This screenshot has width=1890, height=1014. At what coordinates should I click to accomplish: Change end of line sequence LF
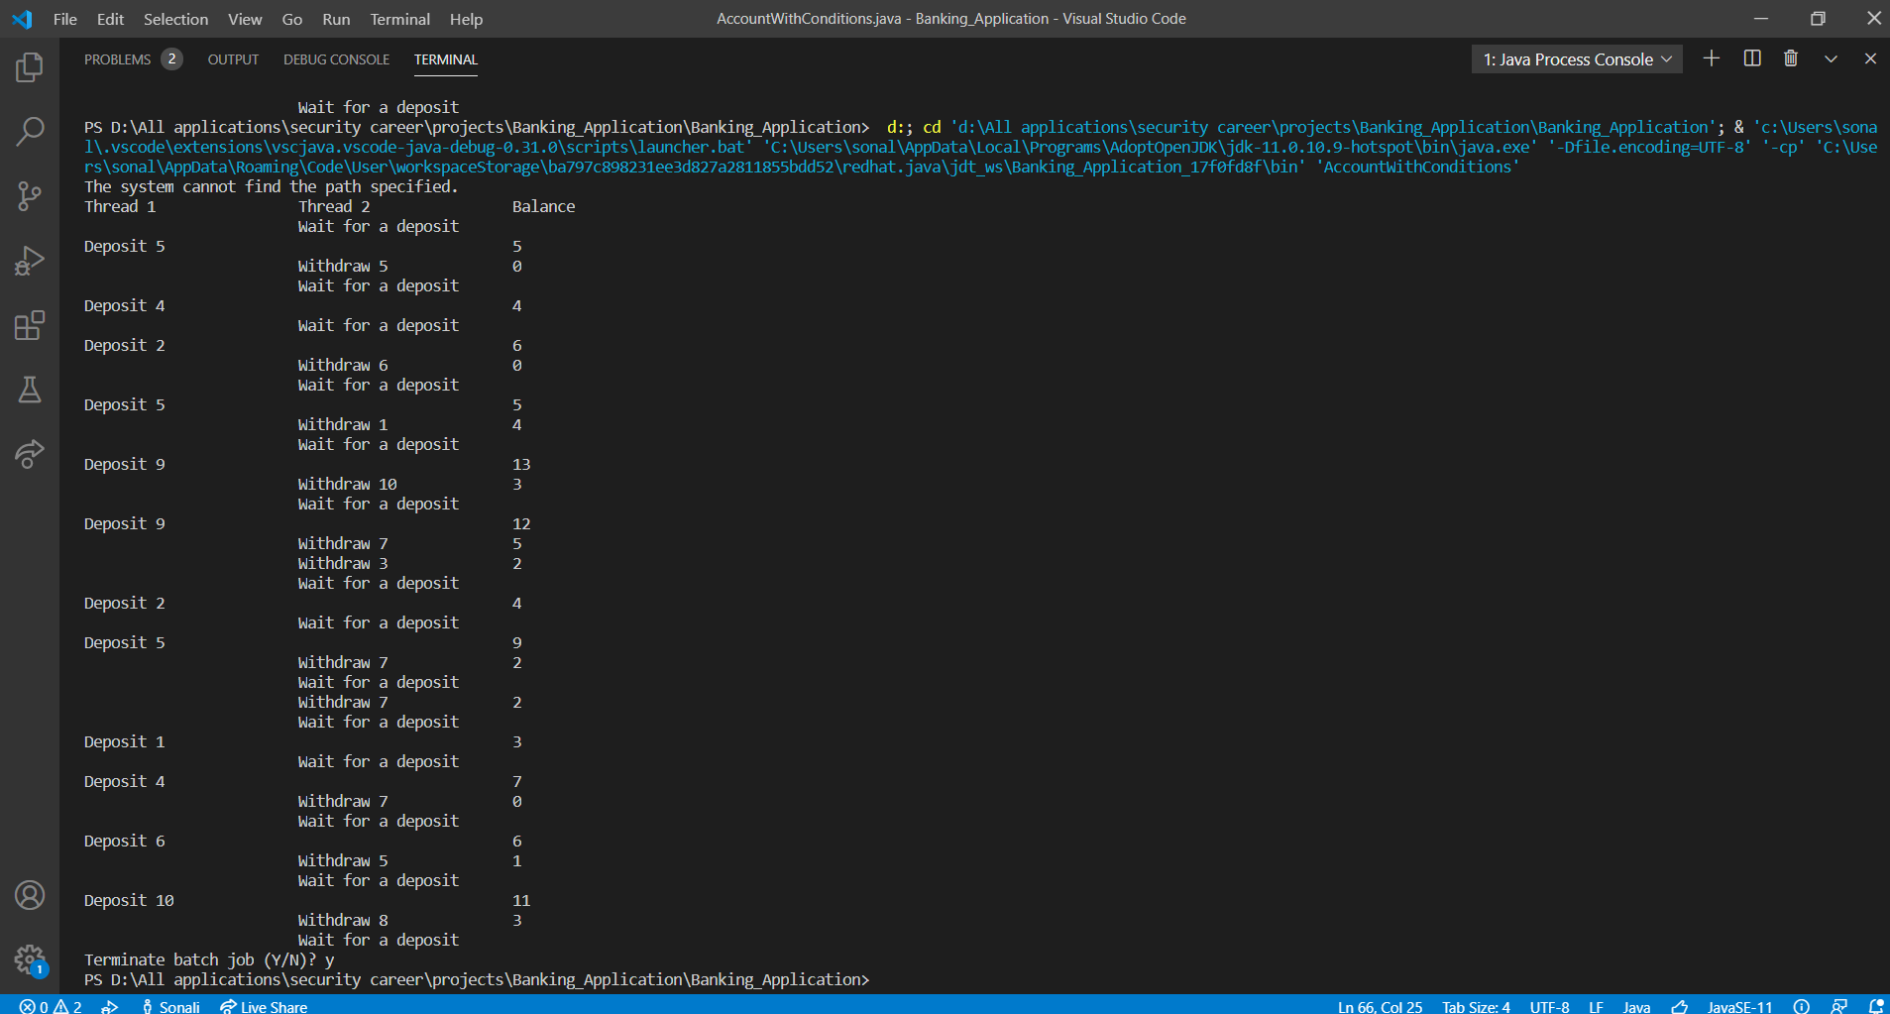point(1596,1006)
